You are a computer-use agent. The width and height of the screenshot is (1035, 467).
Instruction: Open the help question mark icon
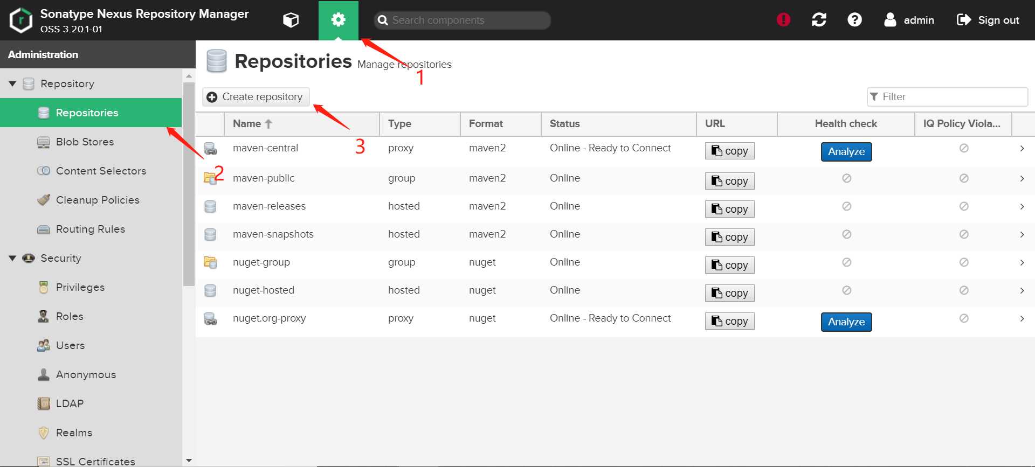tap(854, 20)
